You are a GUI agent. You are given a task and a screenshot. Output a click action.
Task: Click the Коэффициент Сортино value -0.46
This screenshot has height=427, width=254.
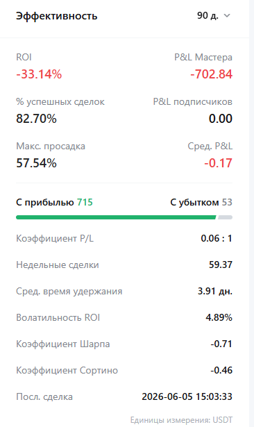221,370
